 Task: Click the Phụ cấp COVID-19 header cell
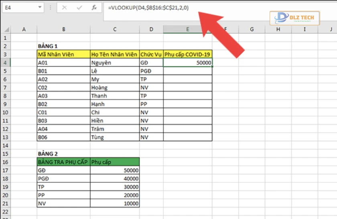point(188,54)
